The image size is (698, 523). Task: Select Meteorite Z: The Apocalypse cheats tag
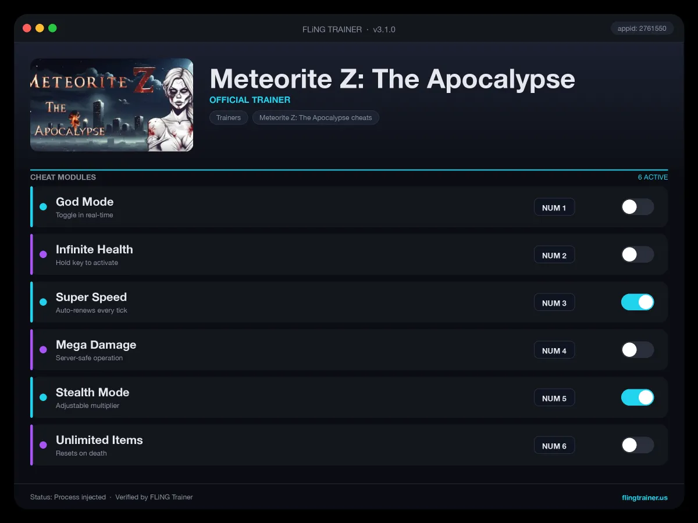[316, 117]
